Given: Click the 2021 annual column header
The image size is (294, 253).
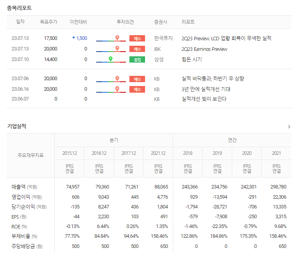Looking at the screenshot, I should (x=276, y=153).
